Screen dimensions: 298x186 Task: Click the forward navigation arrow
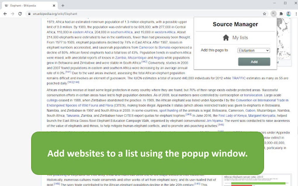(x=12, y=13)
